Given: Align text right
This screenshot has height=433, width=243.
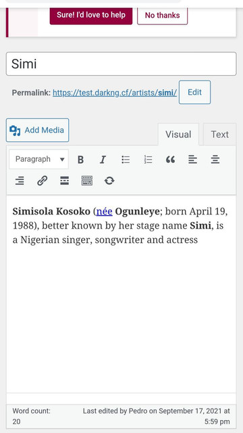Looking at the screenshot, I should [x=20, y=181].
